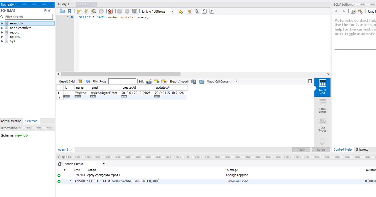Click the Revert button
The image size is (376, 197).
pos(321,150)
